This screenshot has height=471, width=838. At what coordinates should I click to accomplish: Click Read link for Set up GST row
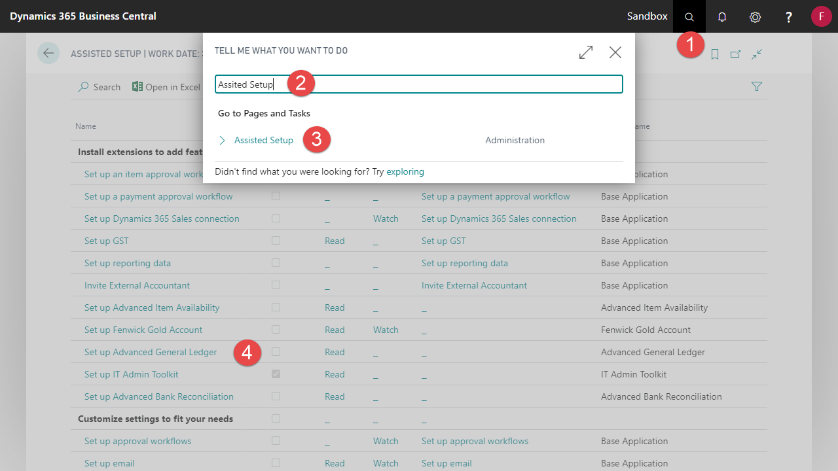[x=335, y=241]
